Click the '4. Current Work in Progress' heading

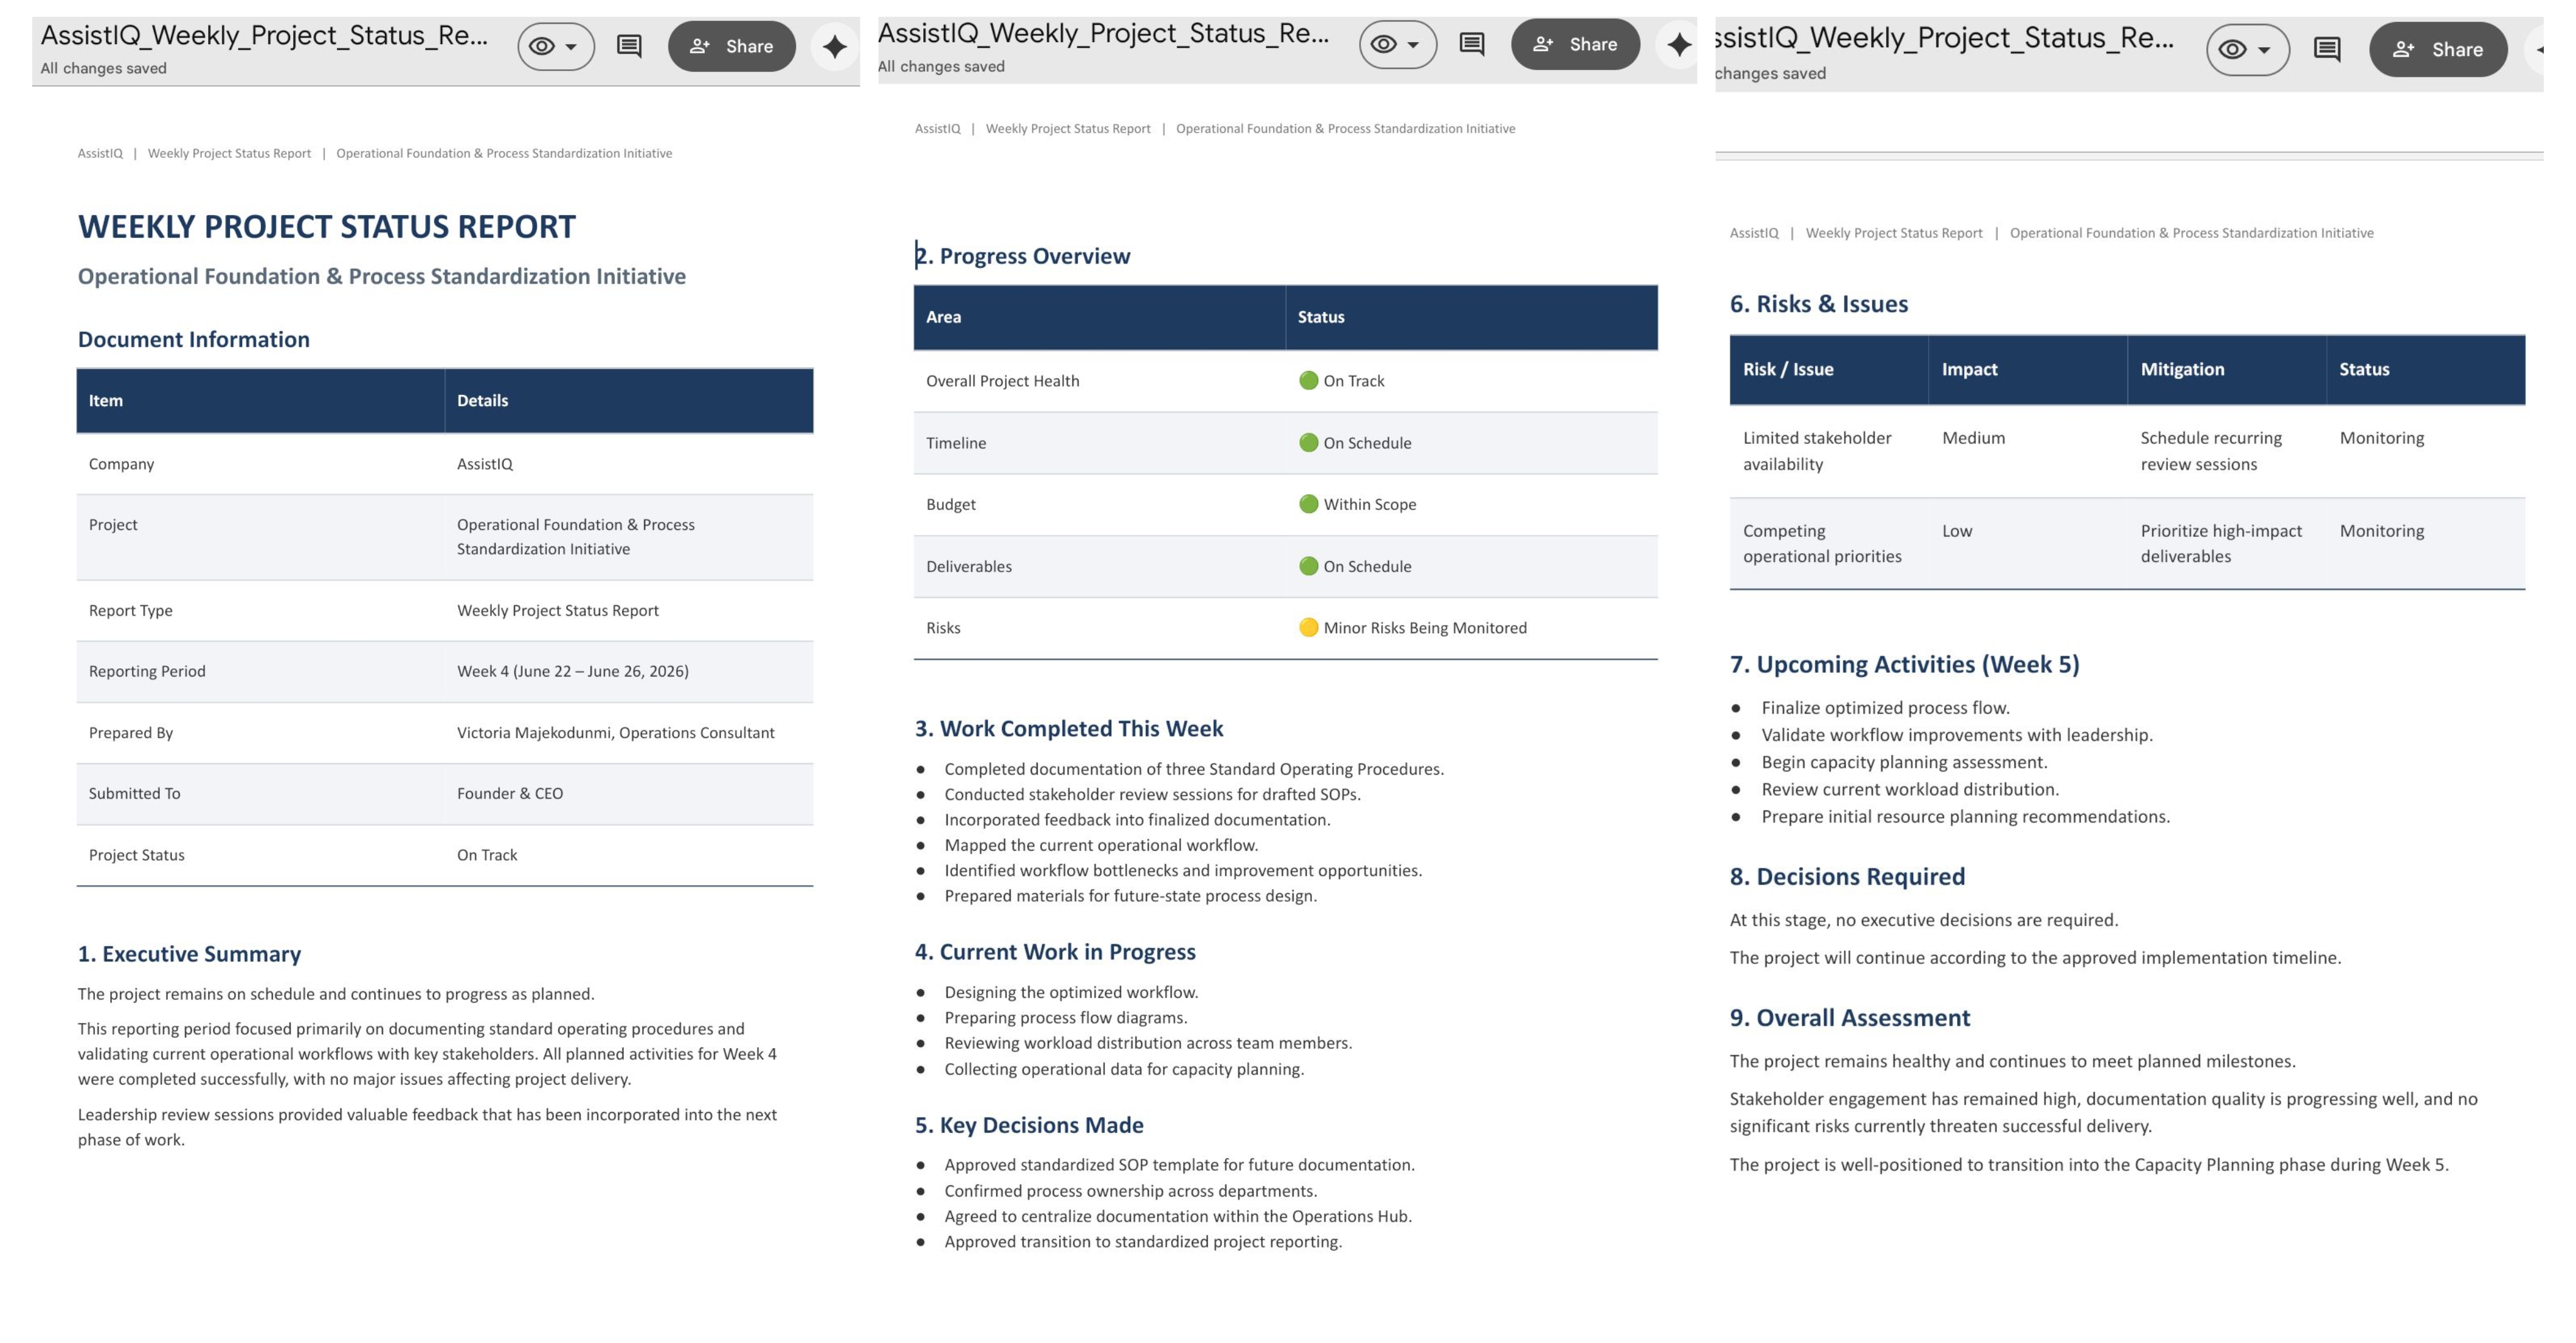(1055, 952)
